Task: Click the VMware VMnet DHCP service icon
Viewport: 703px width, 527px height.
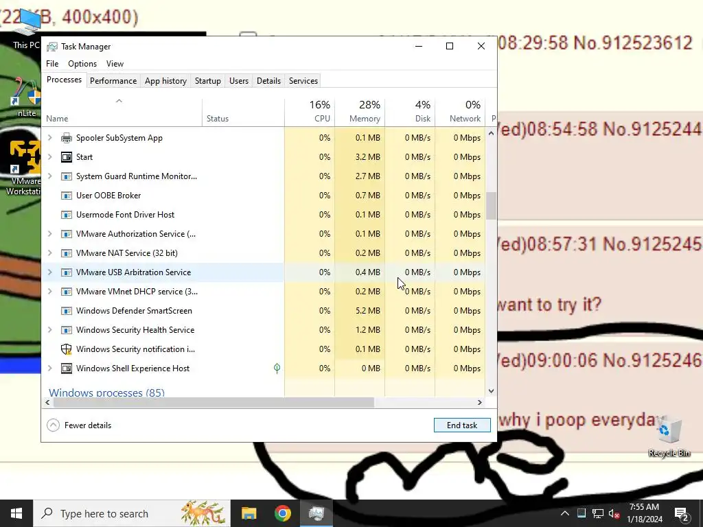Action: 67,292
